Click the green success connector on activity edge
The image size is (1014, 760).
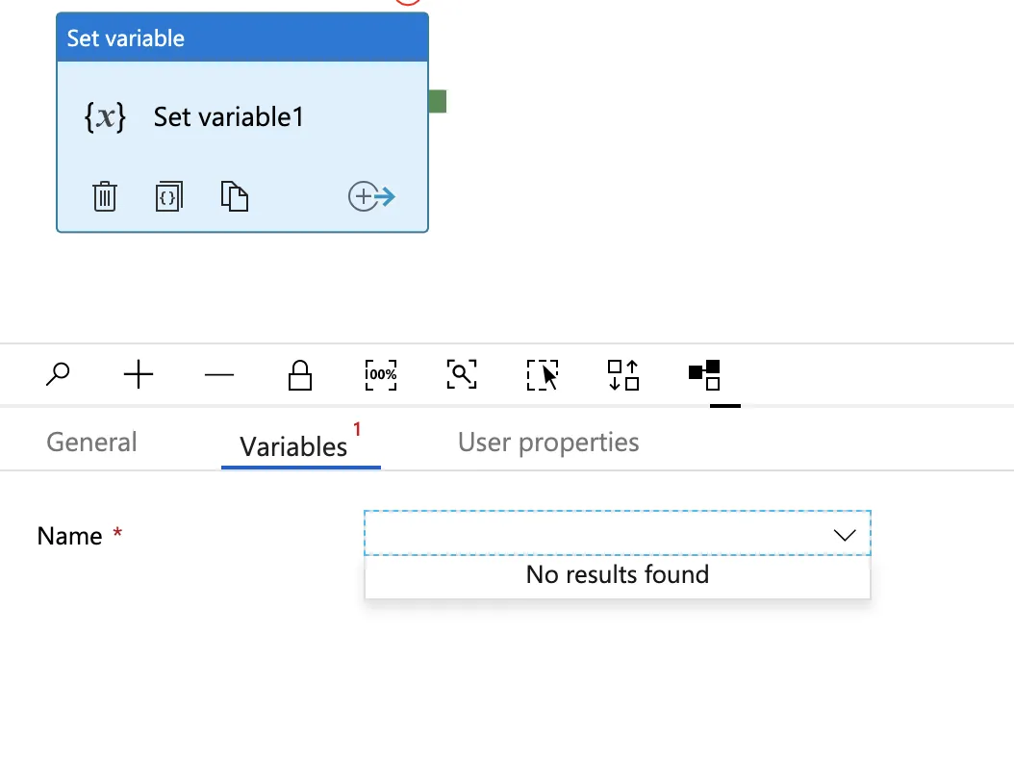pos(438,101)
